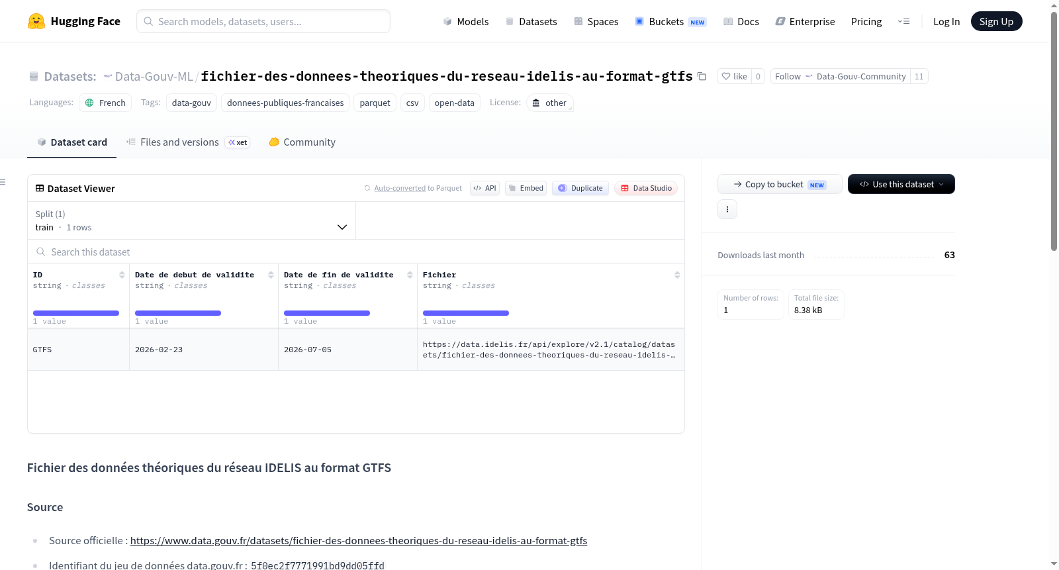1059x570 pixels.
Task: Copy dataset name with the copy icon
Action: (702, 77)
